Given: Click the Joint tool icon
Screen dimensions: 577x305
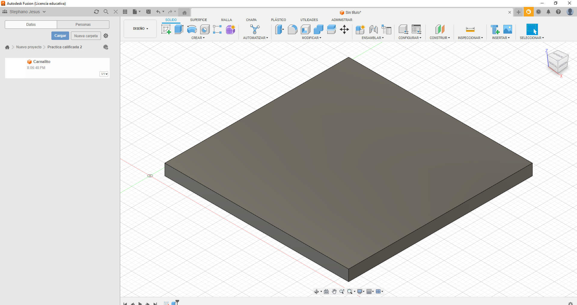Looking at the screenshot, I should 374,29.
